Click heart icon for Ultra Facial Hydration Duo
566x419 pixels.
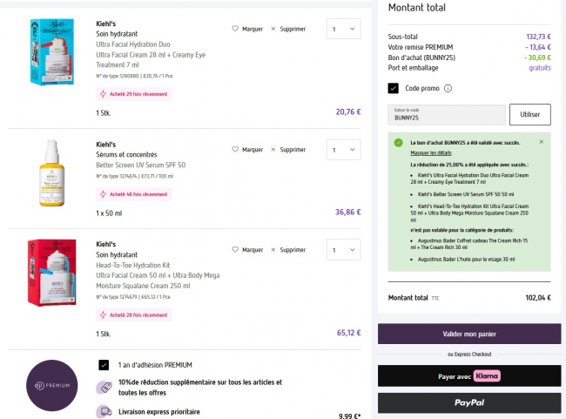click(x=235, y=29)
